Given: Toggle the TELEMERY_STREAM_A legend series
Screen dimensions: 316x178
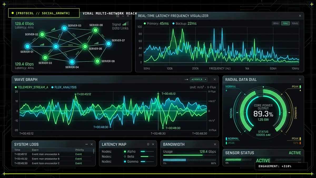Looking at the screenshot, I should (x=31, y=87).
